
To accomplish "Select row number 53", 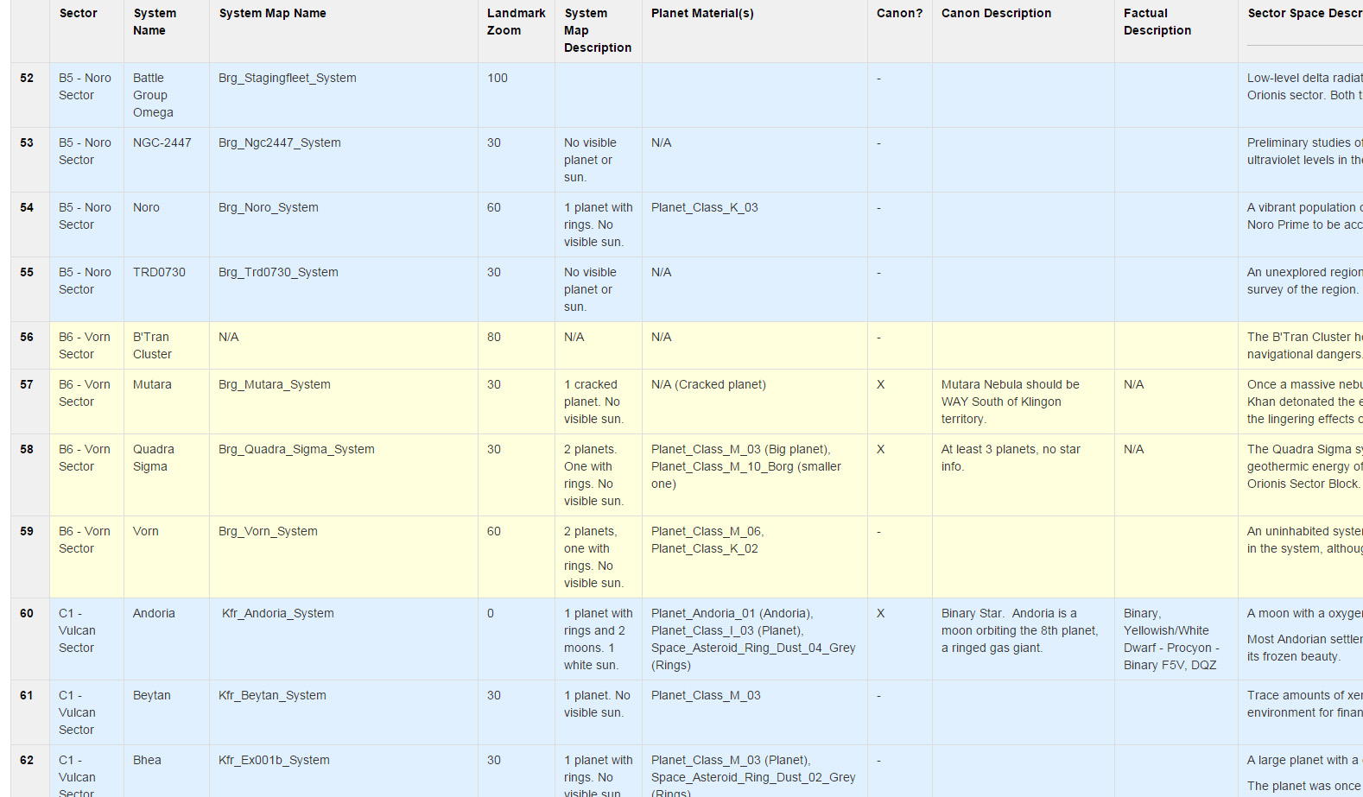I will (30, 160).
